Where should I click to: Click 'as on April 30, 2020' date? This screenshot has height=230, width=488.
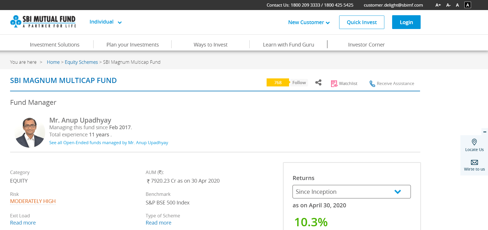[x=319, y=205]
